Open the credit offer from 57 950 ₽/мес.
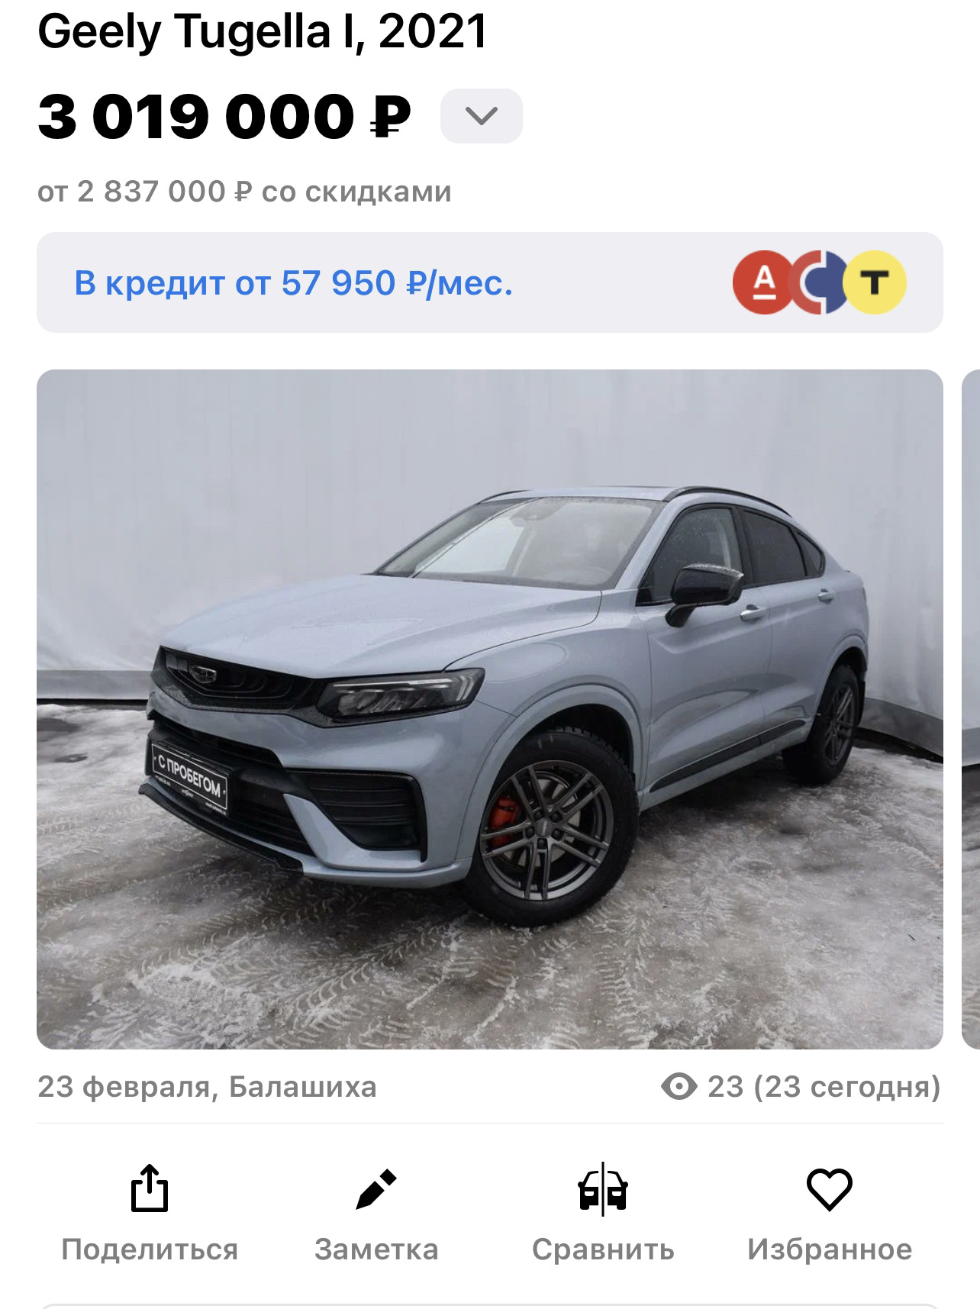The height and width of the screenshot is (1309, 980). click(490, 282)
